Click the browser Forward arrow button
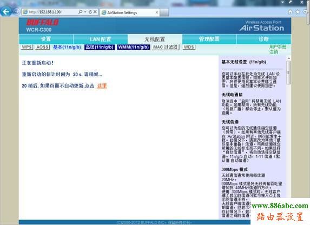 coord(16,12)
